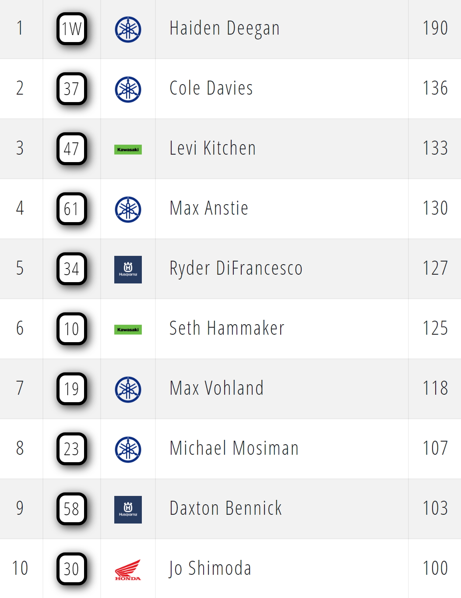Open Haiden Deegan's rider profile
Viewport: 461px width, 598px height.
click(224, 28)
